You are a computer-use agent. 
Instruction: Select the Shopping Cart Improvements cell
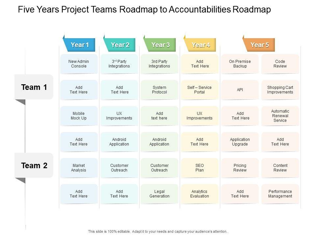coord(280,90)
